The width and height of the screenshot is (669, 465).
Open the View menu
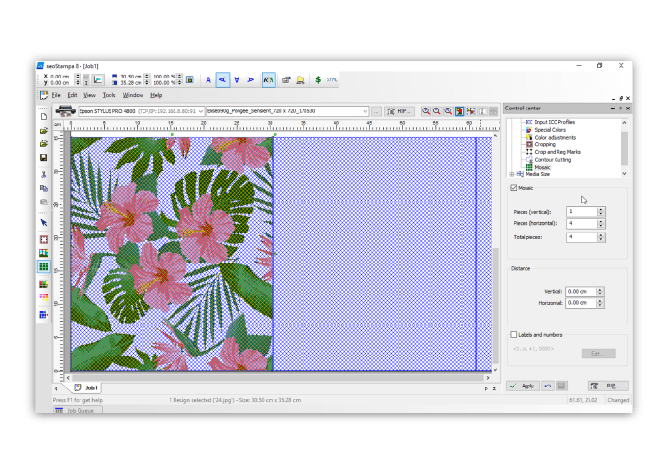point(89,95)
